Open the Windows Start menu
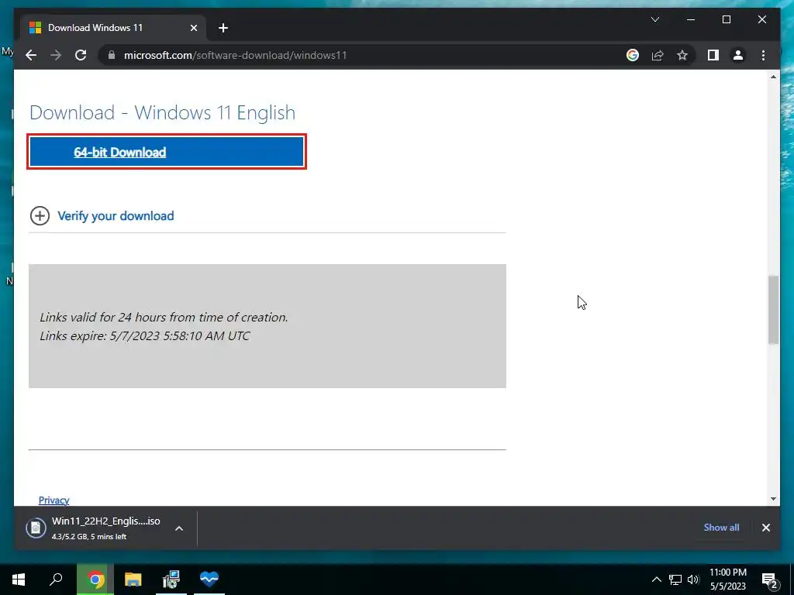Screen dimensions: 794x595 pos(19,579)
